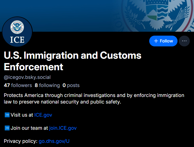Click the arrow emoji before Join our team
This screenshot has height=147, width=194.
(7, 128)
